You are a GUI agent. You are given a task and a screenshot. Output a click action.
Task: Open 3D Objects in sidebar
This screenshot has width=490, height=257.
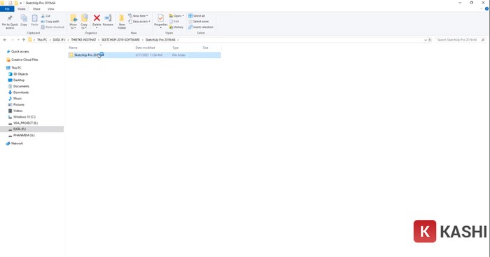[x=20, y=74]
